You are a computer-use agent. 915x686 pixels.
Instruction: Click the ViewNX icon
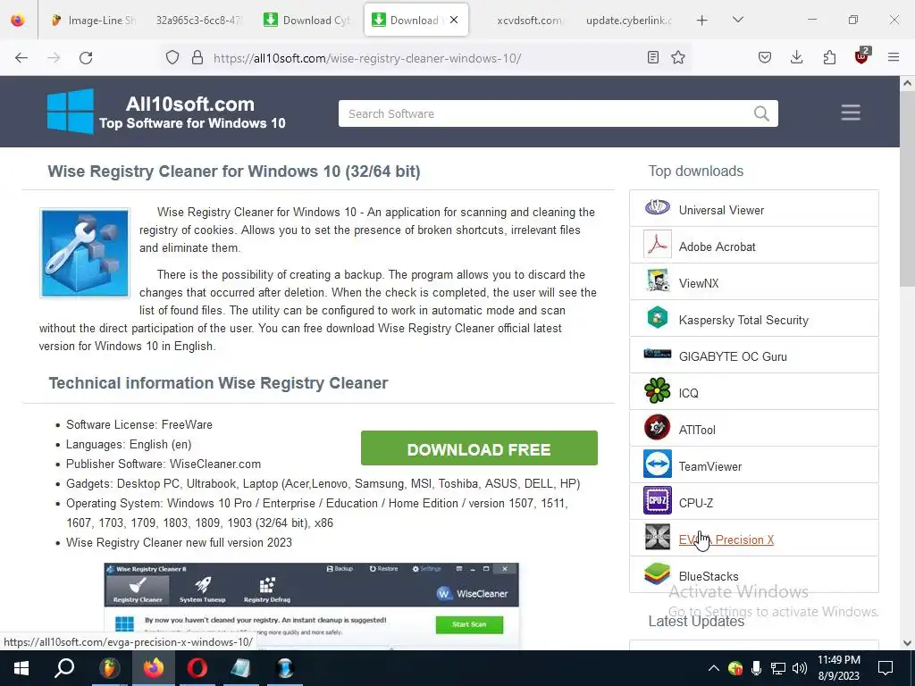tap(657, 281)
